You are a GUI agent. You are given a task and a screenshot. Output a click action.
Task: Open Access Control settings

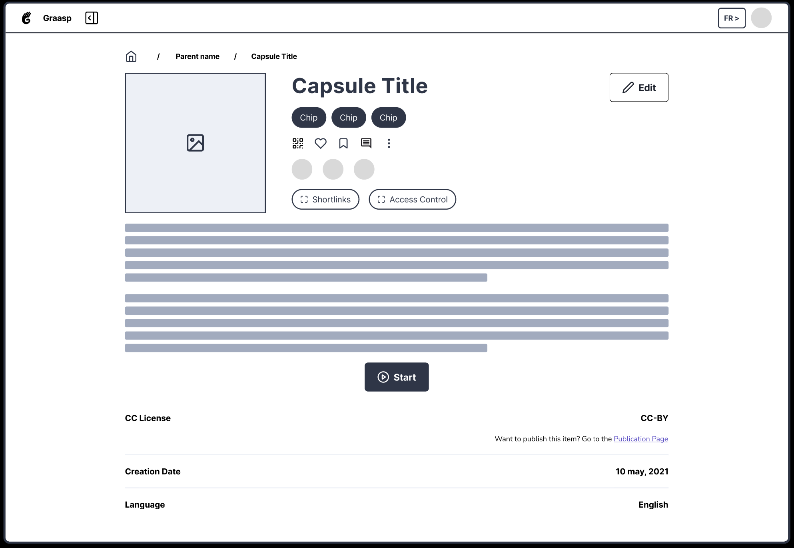412,199
